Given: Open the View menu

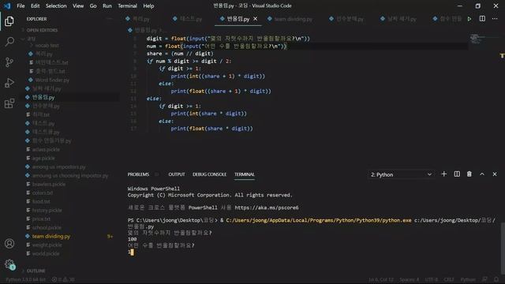Looking at the screenshot, I should pos(78,6).
